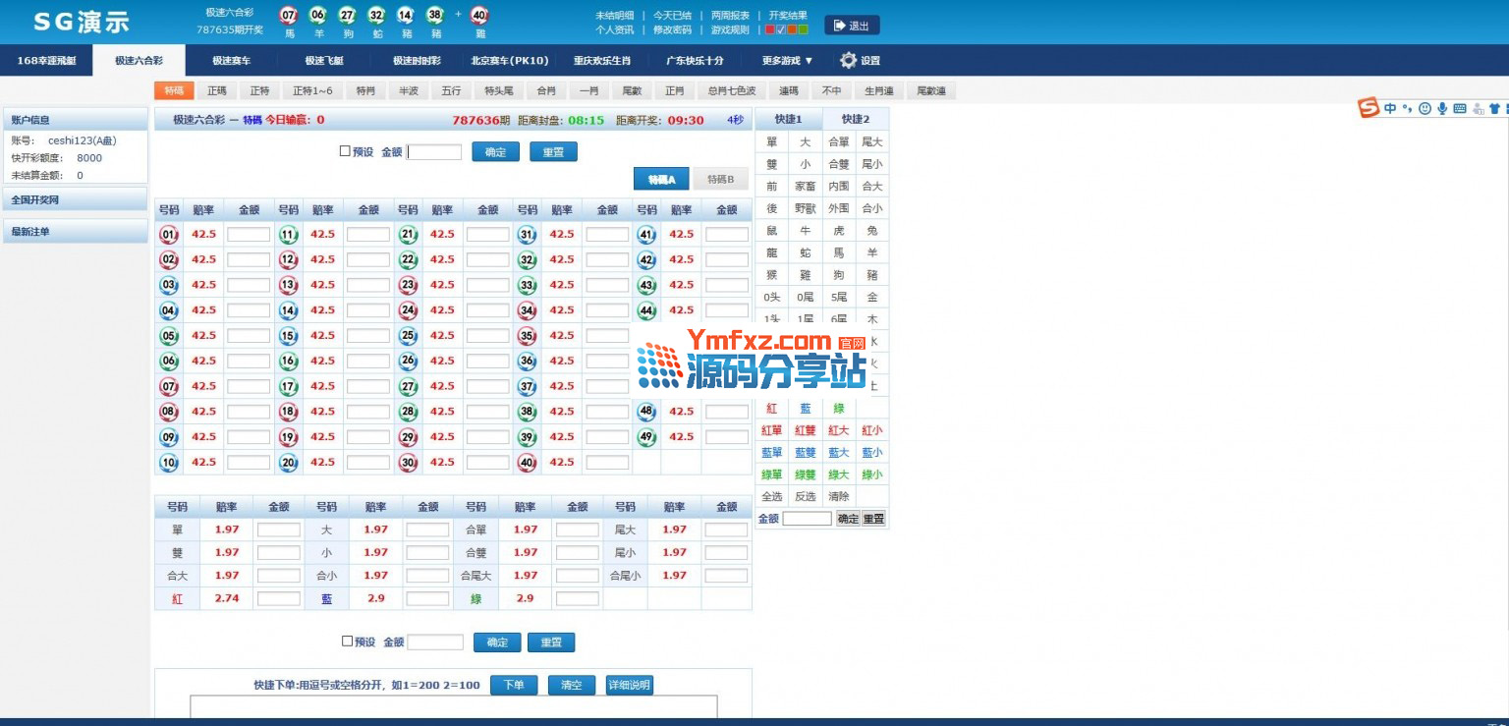Click the Sogou input method logo
Screen dimensions: 1509x726
(1369, 108)
